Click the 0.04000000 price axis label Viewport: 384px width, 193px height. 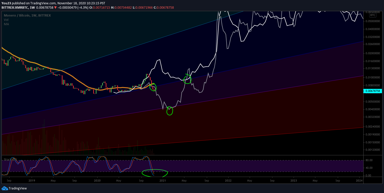[x=373, y=29]
